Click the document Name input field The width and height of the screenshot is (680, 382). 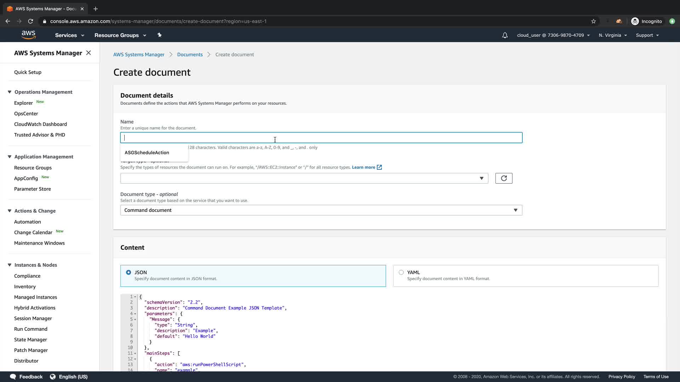click(321, 138)
